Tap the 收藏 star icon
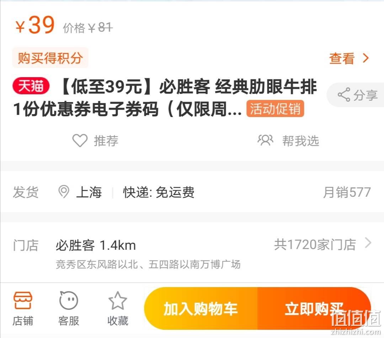The width and height of the screenshot is (384, 338). (118, 301)
